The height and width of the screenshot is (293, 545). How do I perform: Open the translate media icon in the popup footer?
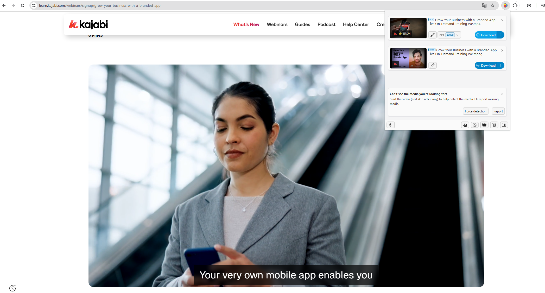(465, 125)
